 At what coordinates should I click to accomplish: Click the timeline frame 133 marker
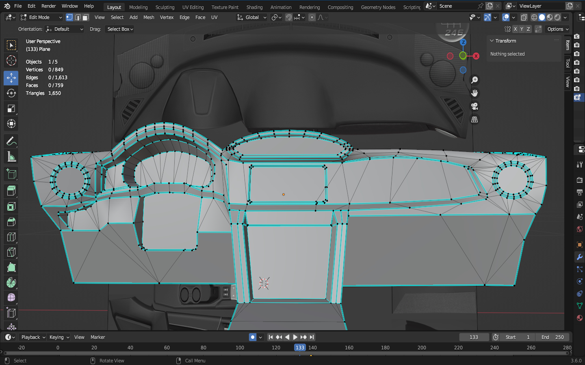point(300,348)
